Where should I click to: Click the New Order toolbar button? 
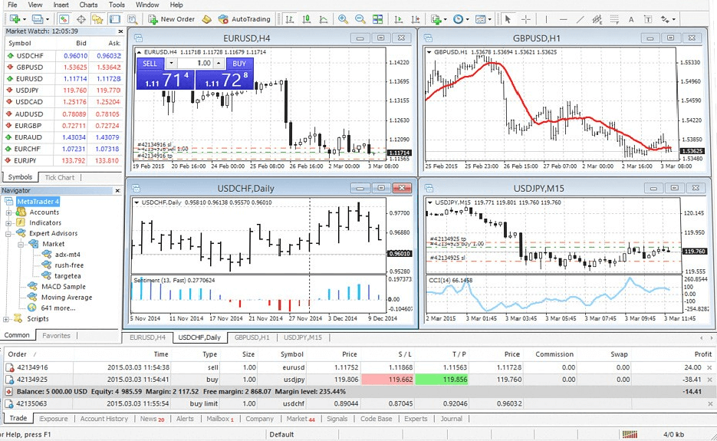point(172,19)
